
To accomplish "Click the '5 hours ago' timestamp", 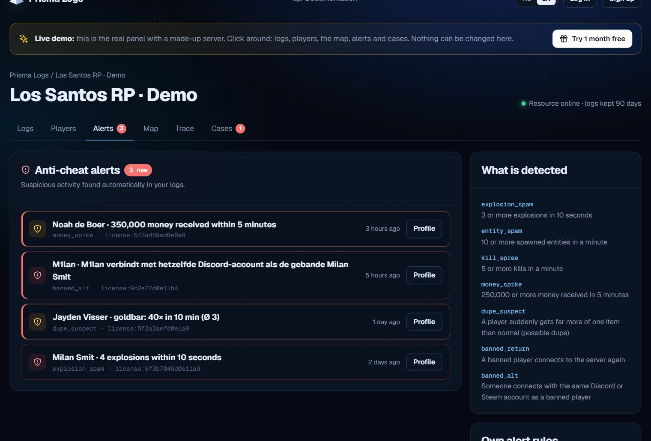I will click(x=382, y=275).
